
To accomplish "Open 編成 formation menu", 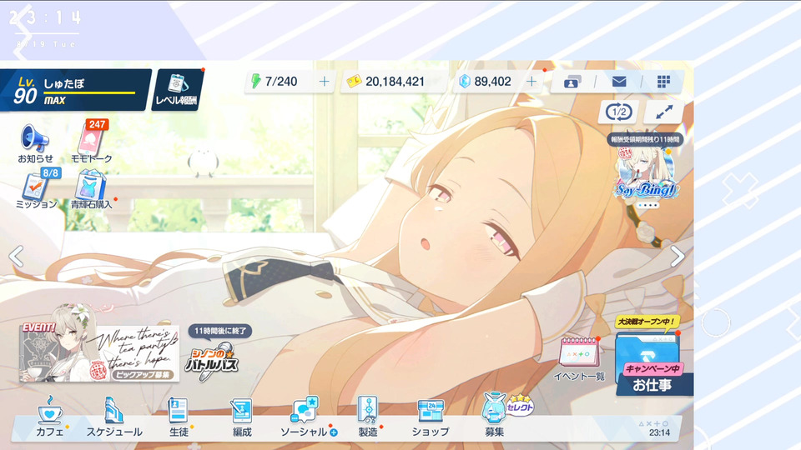I will [x=242, y=417].
